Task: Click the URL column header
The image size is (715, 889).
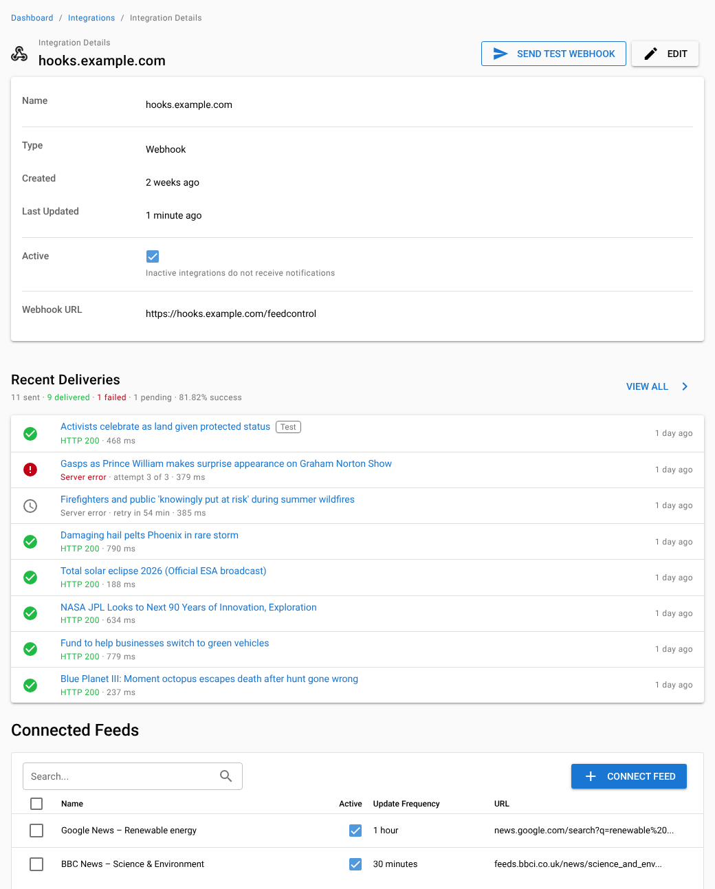Action: click(x=502, y=804)
